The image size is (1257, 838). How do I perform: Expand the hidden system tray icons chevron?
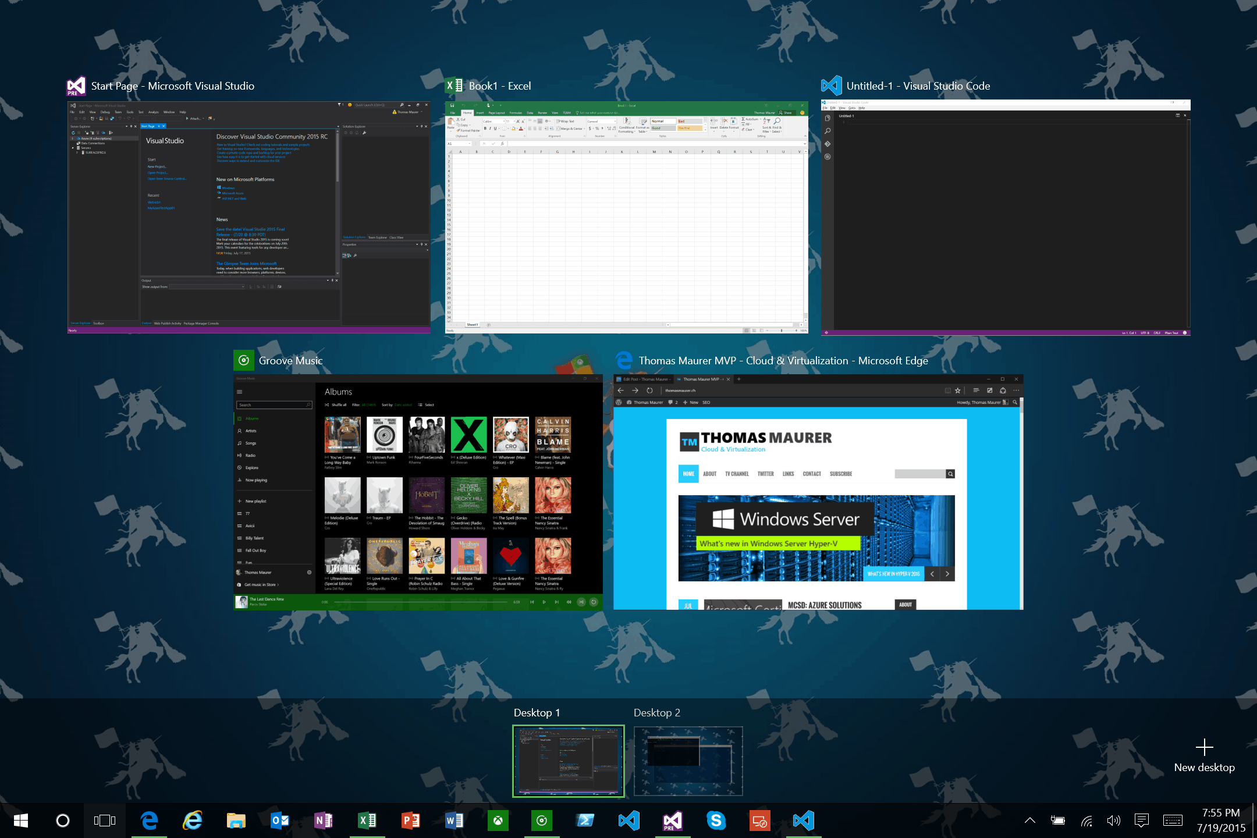pyautogui.click(x=1029, y=821)
